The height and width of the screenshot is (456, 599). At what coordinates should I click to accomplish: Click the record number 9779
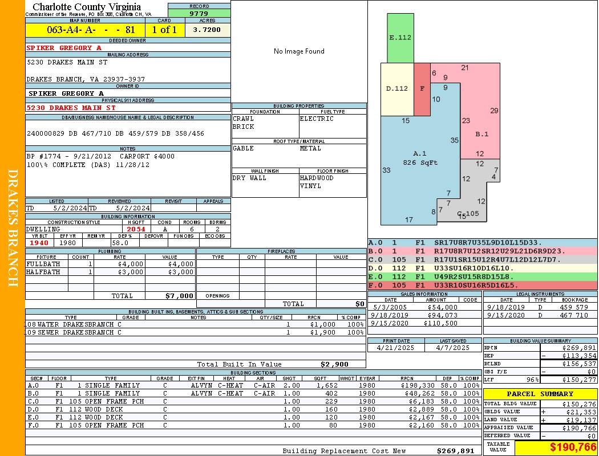pyautogui.click(x=199, y=13)
